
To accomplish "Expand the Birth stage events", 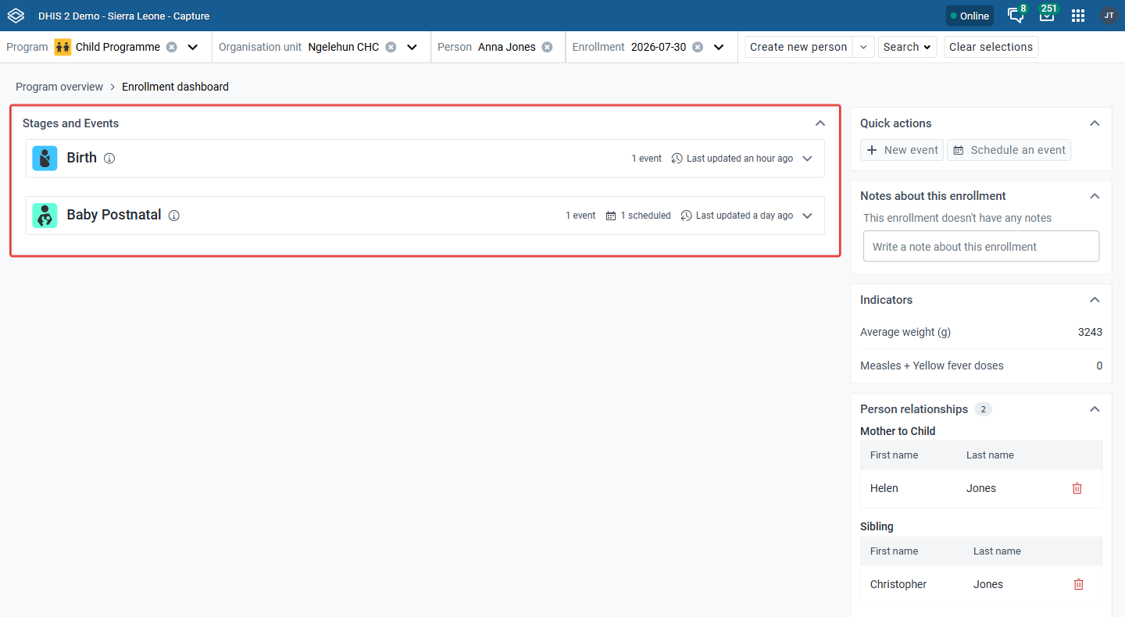I will pos(808,159).
